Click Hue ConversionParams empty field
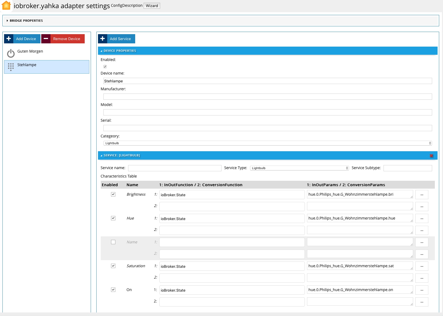 [x=360, y=230]
